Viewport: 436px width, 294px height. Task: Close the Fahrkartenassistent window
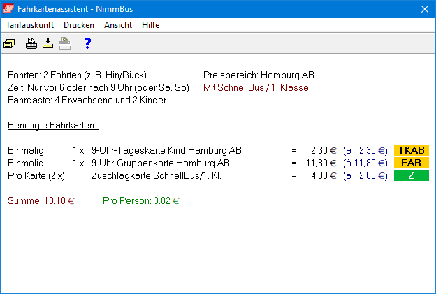coord(423,9)
